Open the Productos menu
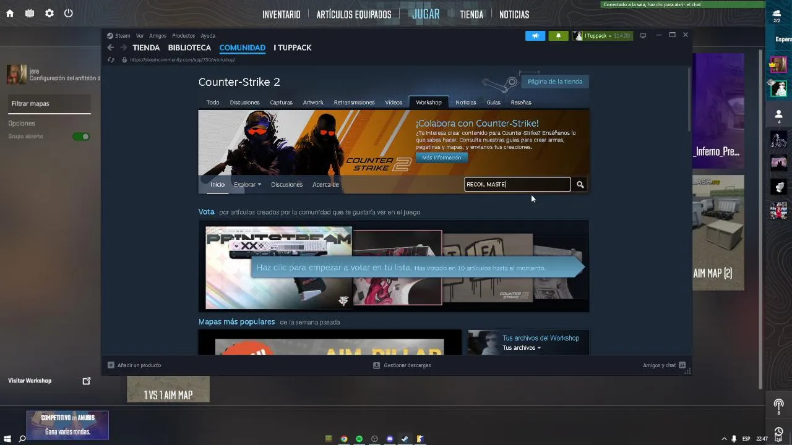Screen dimensions: 792x445 [x=184, y=36]
